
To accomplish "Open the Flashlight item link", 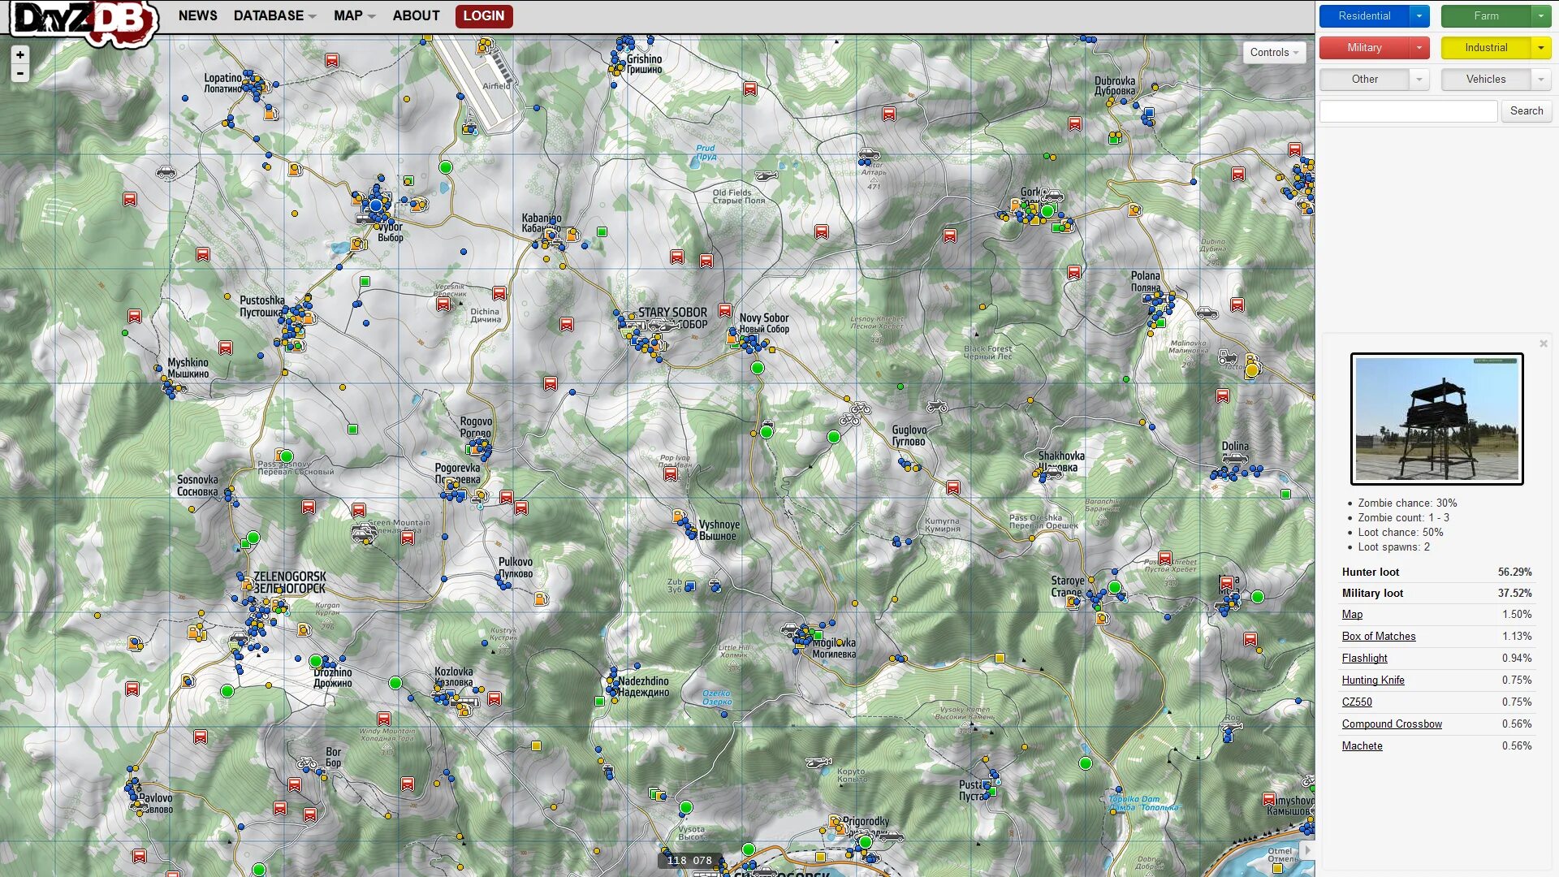I will 1364,658.
